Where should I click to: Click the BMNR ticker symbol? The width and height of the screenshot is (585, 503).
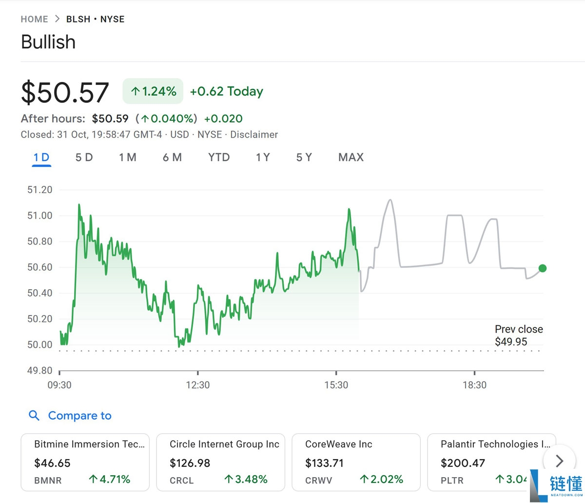coord(48,481)
